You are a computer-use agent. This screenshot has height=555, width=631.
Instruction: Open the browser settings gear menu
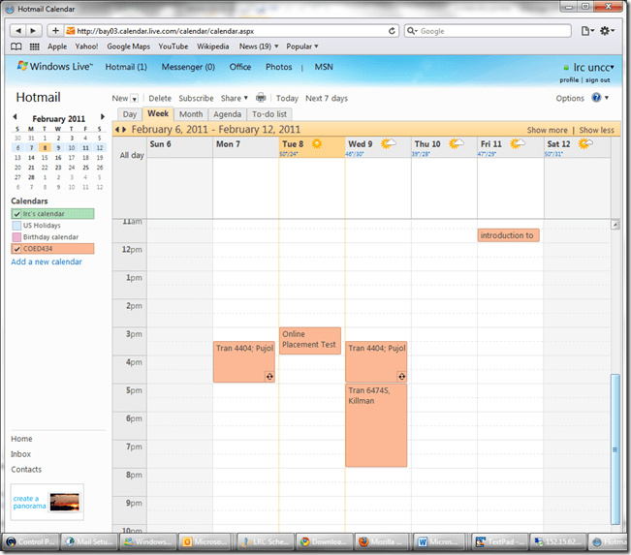[607, 31]
